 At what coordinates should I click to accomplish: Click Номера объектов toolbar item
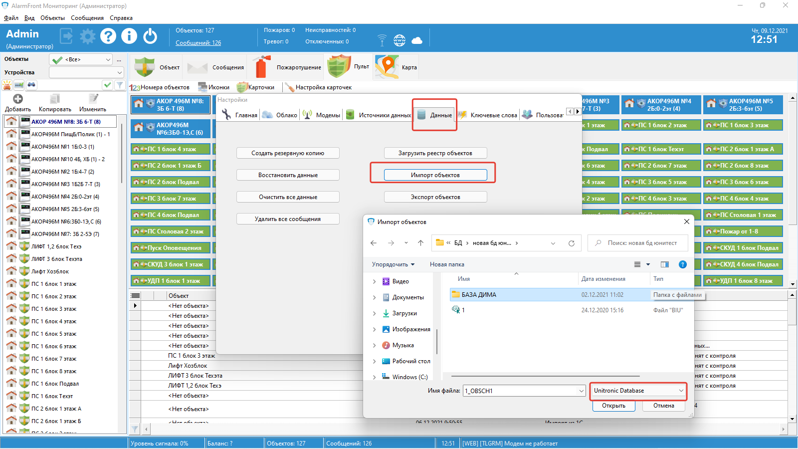pos(160,87)
